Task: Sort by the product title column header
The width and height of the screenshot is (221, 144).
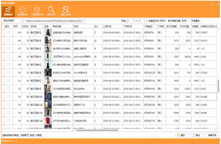Action: (63, 26)
